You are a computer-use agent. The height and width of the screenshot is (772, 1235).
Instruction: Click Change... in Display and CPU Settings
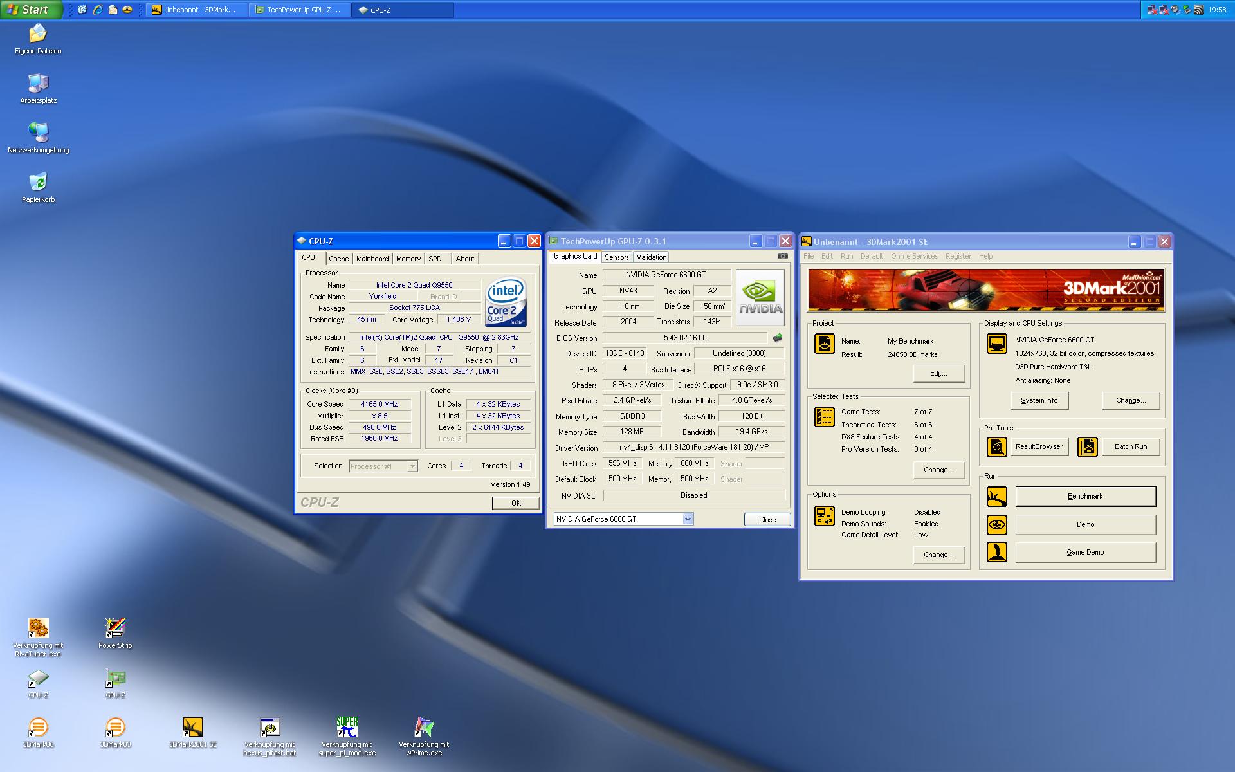1131,400
